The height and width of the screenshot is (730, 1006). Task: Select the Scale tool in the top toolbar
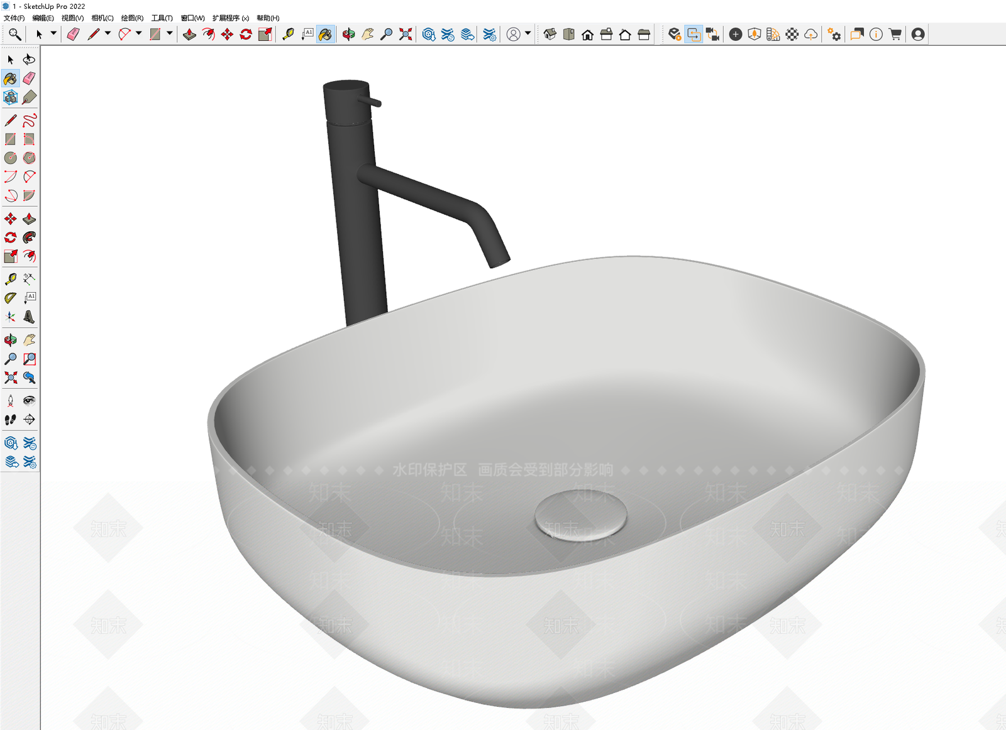tap(265, 34)
